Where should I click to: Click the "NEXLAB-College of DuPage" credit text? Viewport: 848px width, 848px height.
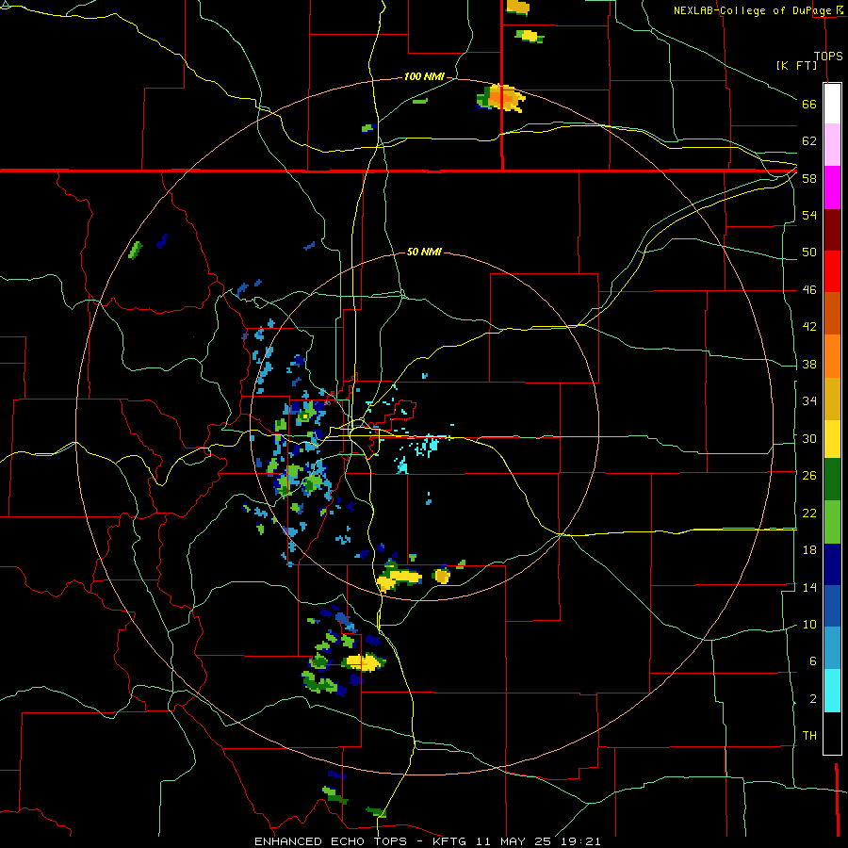click(754, 10)
